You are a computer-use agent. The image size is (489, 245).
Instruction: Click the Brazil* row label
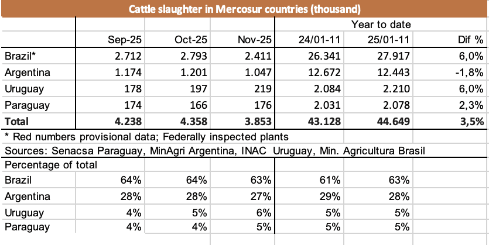click(x=19, y=56)
